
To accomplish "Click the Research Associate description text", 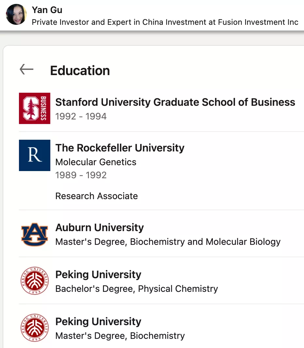I will click(96, 196).
